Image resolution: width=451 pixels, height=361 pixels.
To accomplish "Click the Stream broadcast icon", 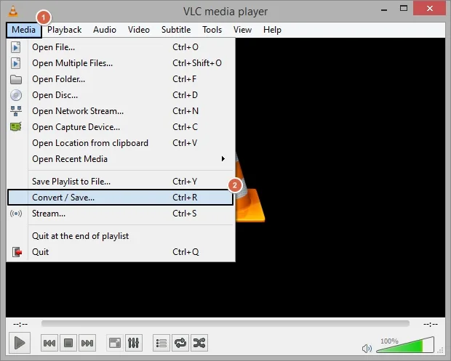I will point(16,214).
